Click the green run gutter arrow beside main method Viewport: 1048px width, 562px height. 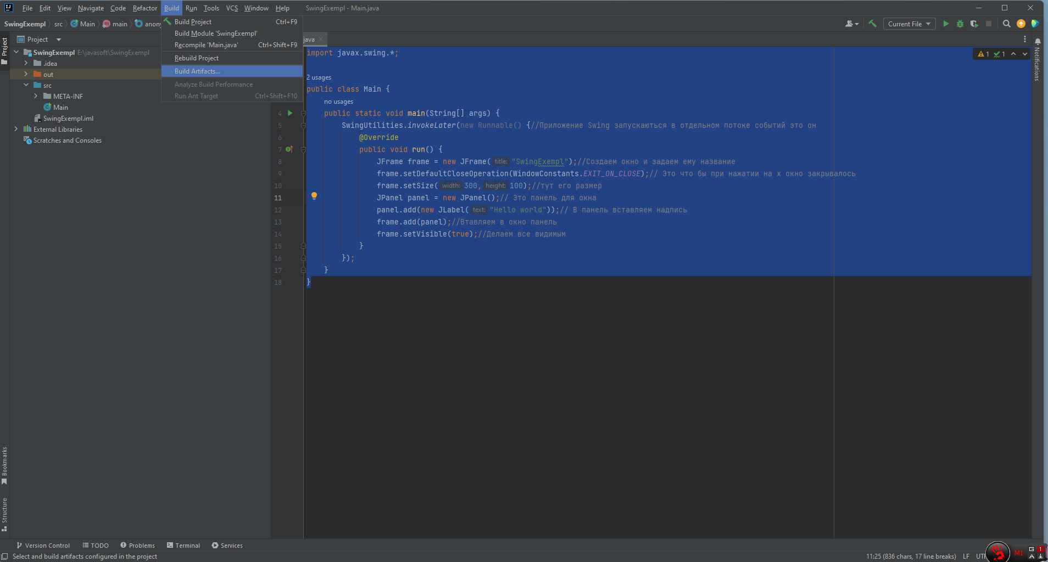click(290, 113)
